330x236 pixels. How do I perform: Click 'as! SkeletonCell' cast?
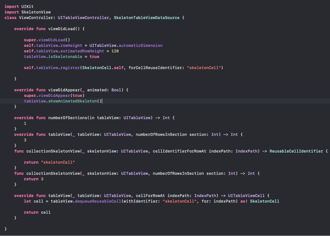click(x=260, y=201)
